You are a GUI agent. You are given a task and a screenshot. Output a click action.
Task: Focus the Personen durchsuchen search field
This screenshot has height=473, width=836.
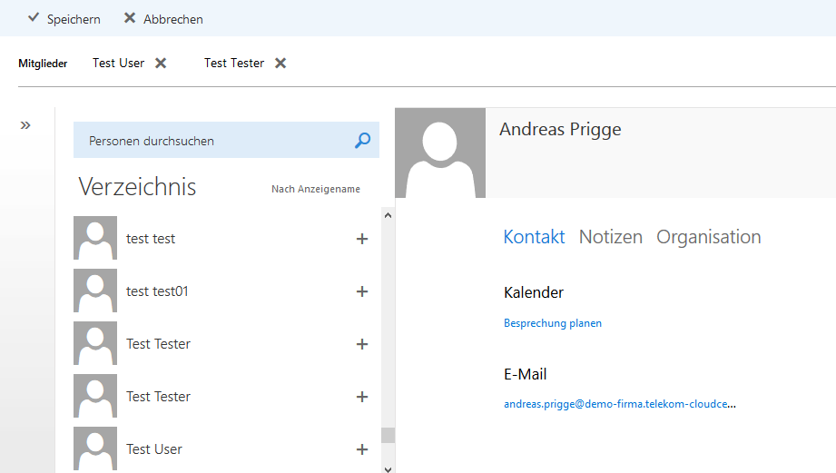coord(213,141)
